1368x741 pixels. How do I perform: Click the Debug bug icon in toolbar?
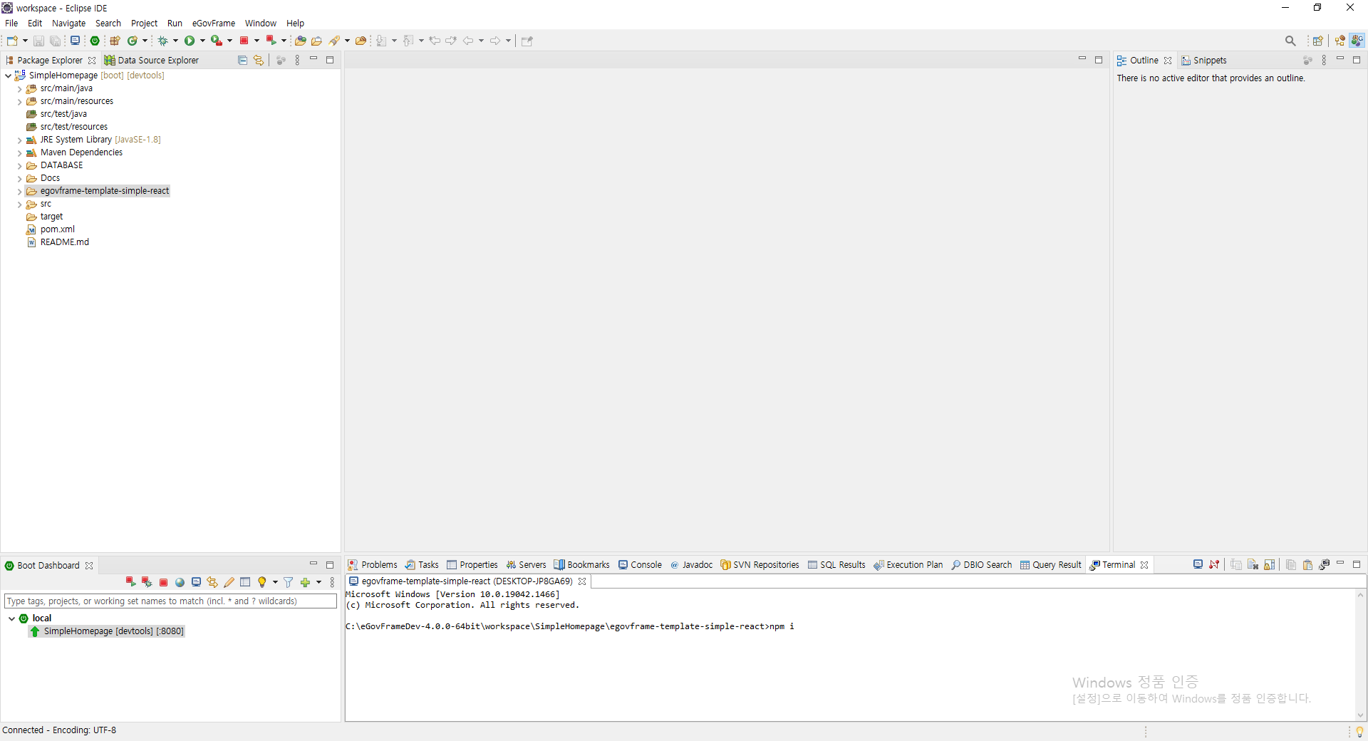coord(162,41)
